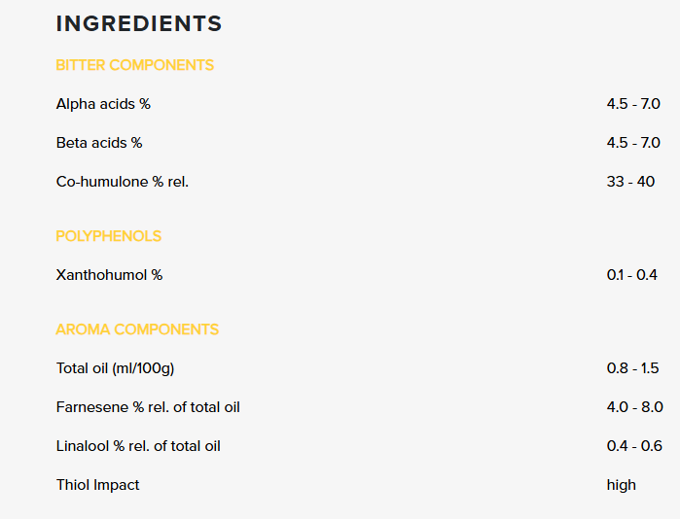Click the INGREDIENTS heading
This screenshot has height=519, width=680.
[139, 23]
